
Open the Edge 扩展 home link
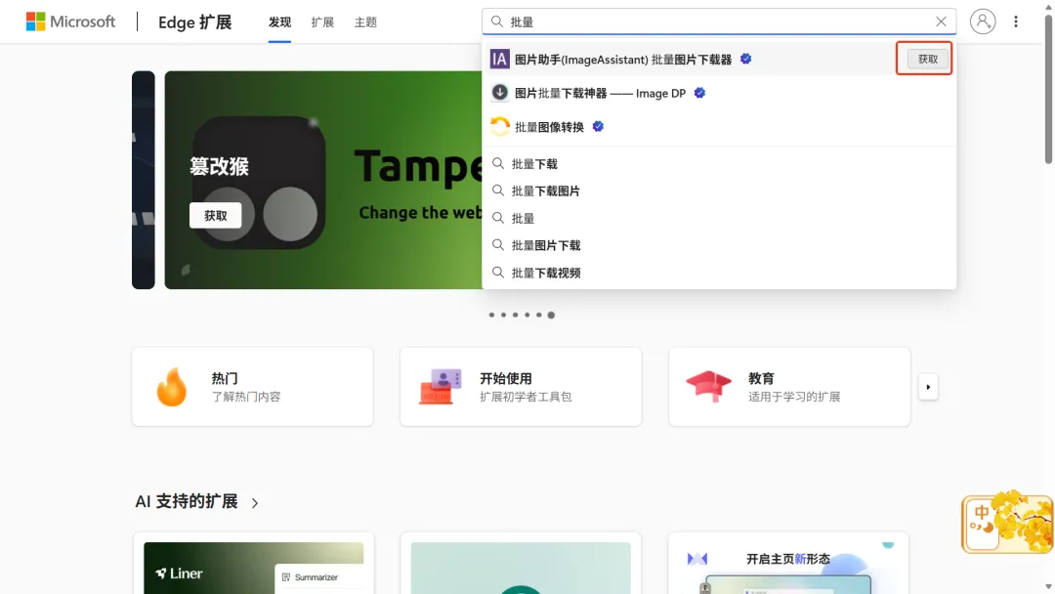coord(194,22)
